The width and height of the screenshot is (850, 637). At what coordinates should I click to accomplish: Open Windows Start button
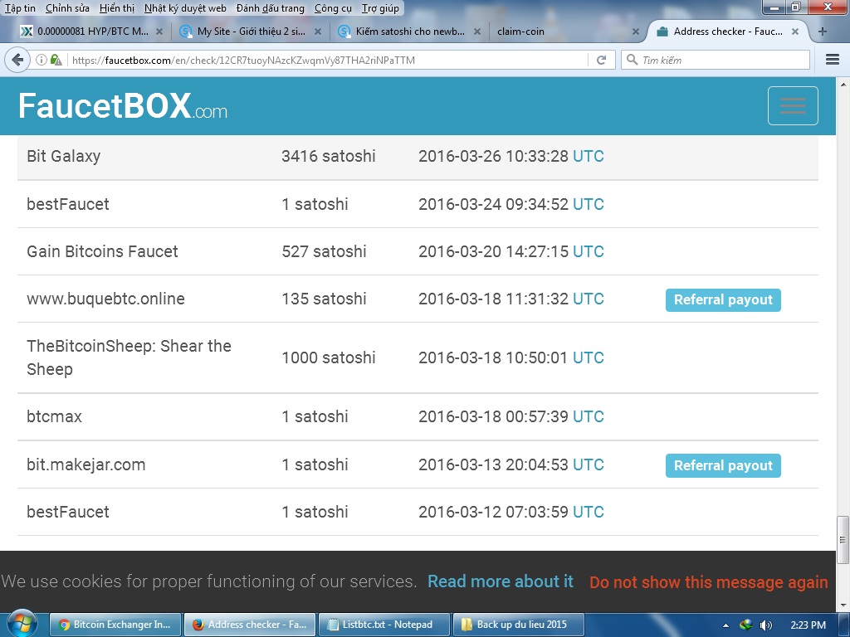(x=22, y=625)
